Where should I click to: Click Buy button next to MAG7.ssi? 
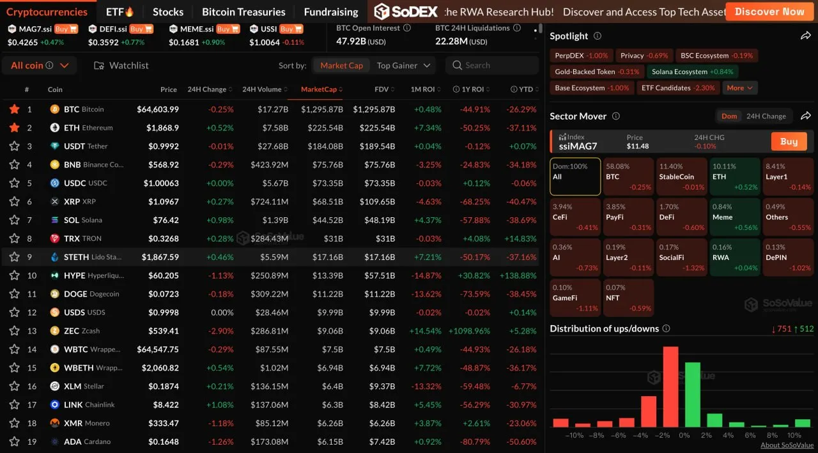(x=66, y=29)
